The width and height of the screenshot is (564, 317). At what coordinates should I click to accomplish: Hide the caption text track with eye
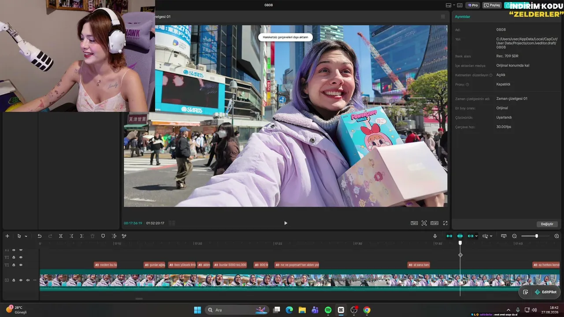(x=21, y=265)
